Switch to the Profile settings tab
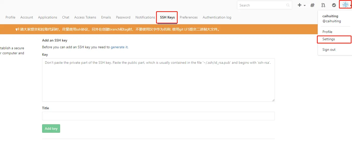The height and width of the screenshot is (141, 352). click(x=10, y=17)
